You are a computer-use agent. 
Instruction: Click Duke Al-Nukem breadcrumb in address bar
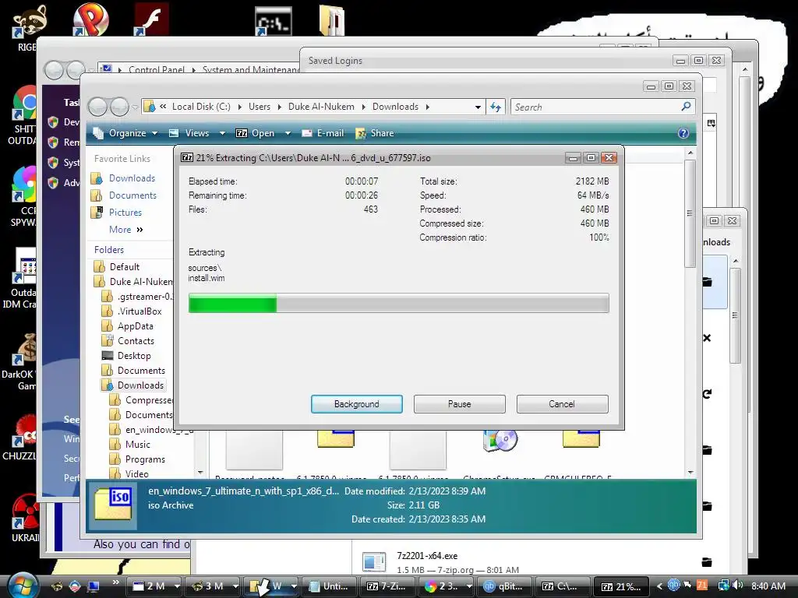click(321, 107)
